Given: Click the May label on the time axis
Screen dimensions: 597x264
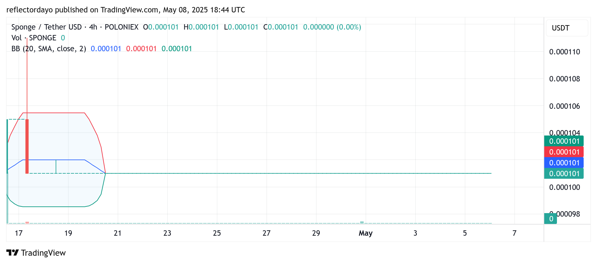Looking at the screenshot, I should 366,233.
